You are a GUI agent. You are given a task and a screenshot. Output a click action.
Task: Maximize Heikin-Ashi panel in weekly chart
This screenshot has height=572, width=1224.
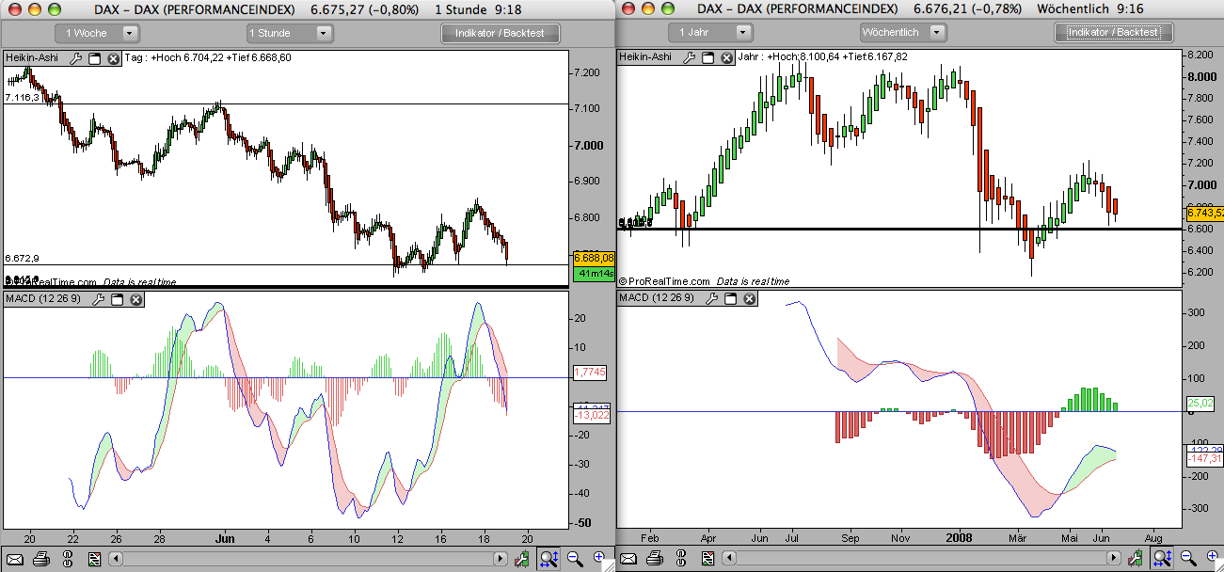click(x=708, y=57)
